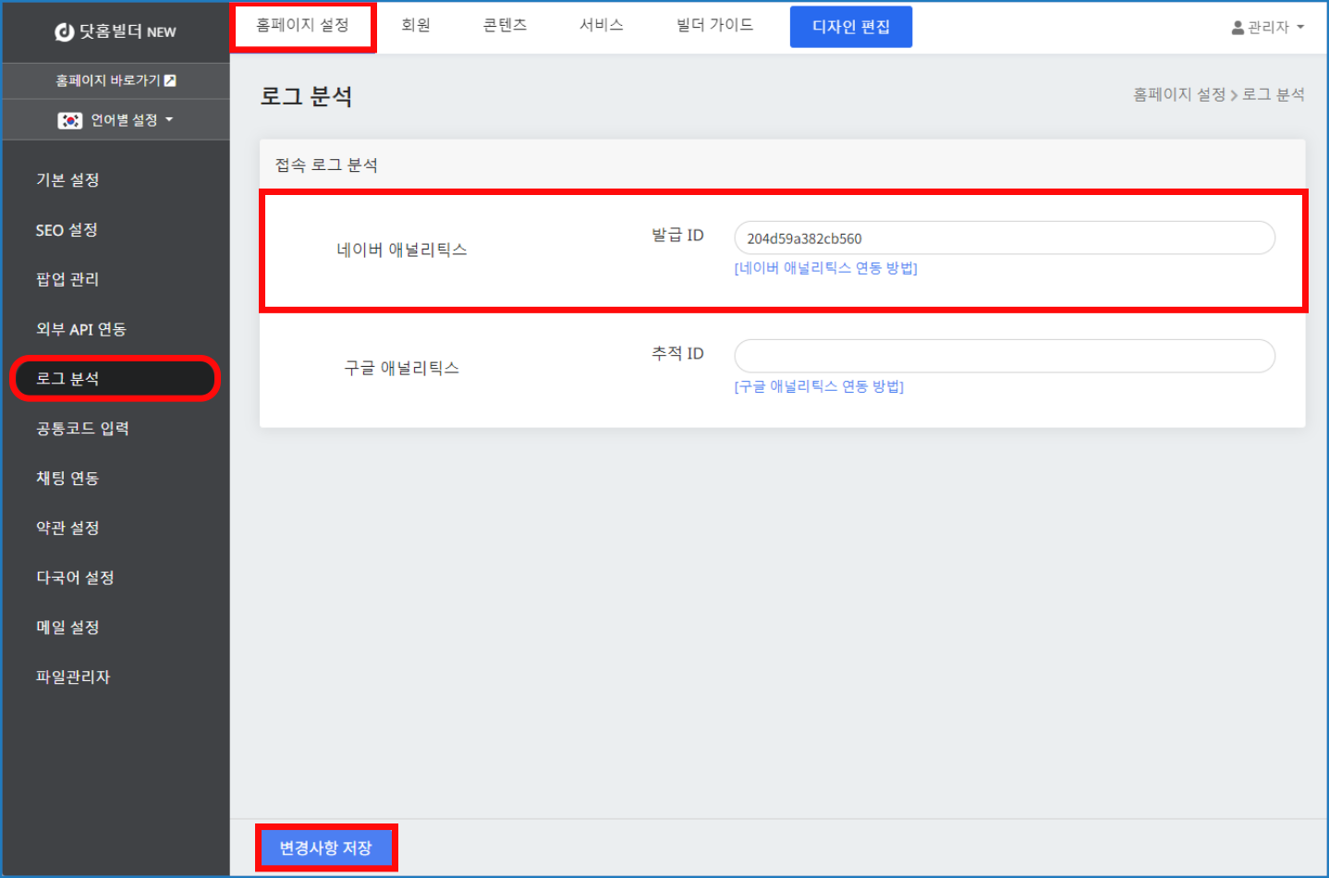Open the 관리자 account dropdown arrow
The image size is (1329, 878).
point(1300,28)
